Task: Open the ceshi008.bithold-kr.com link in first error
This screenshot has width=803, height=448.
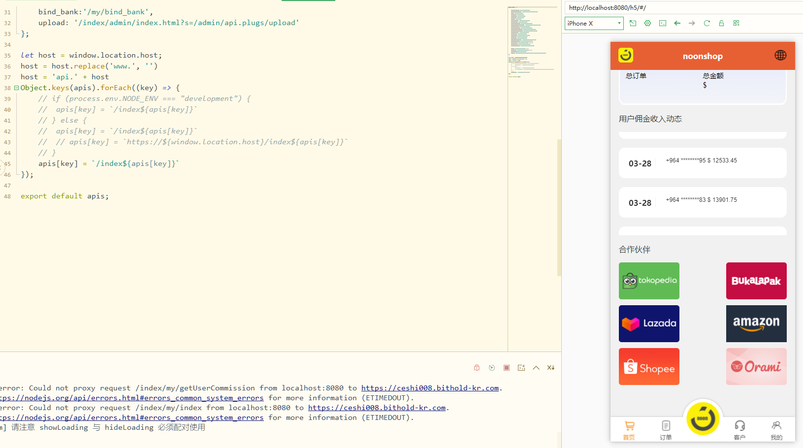Action: tap(430, 388)
